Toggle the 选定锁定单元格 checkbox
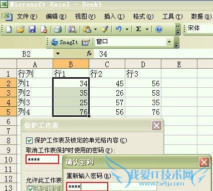Image resolution: width=213 pixels, height=191 pixels. tap(31, 188)
